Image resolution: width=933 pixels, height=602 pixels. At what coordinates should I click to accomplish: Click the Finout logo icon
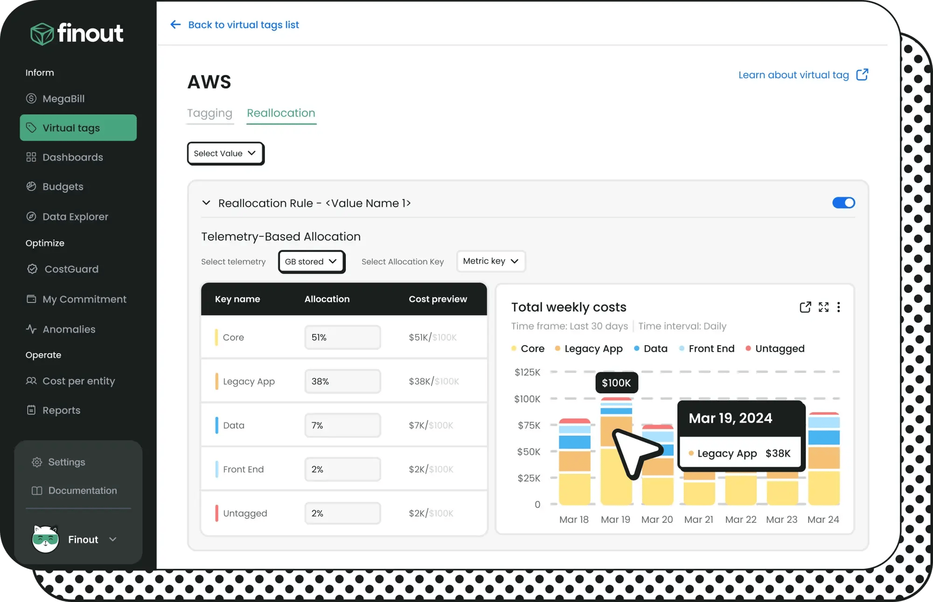click(x=42, y=34)
